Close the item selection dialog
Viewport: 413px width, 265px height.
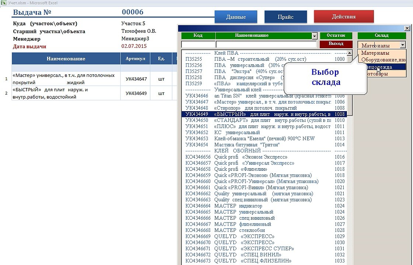(407, 28)
